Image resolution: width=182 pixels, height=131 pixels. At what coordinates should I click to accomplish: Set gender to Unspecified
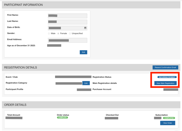(x=70, y=34)
